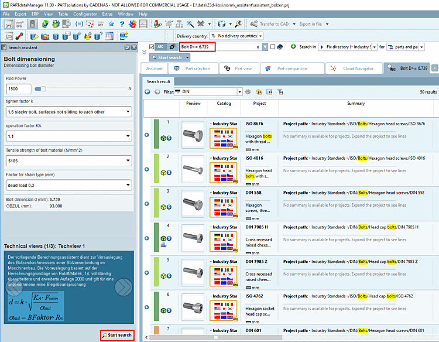Screen dimensions: 439x342
Task: Click the Rod Power value field
Action: click(19, 89)
